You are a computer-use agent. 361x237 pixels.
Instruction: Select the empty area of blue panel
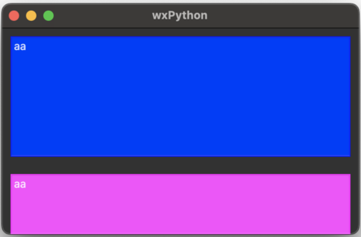(x=180, y=101)
